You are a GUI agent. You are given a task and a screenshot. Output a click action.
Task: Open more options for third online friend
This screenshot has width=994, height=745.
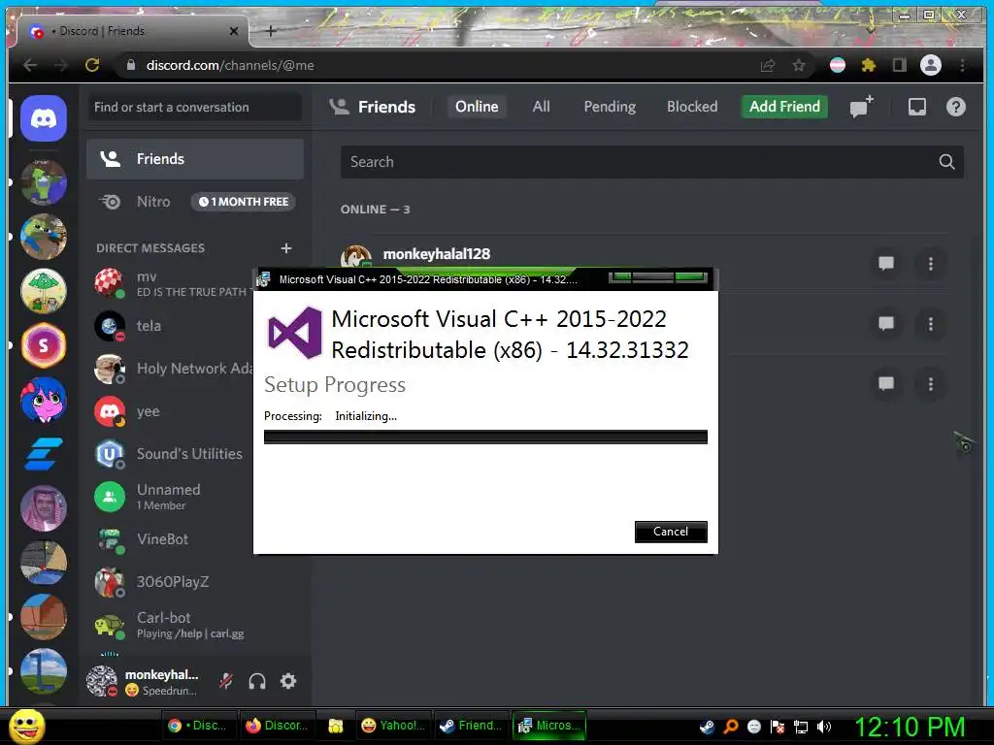click(930, 384)
